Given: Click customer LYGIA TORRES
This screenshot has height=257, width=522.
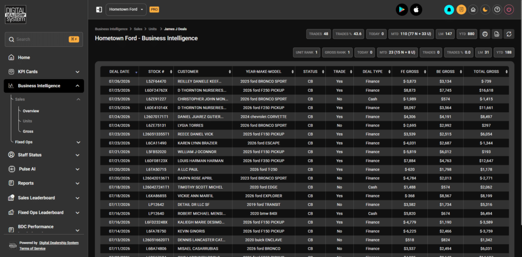Looking at the screenshot, I should pos(191,125).
